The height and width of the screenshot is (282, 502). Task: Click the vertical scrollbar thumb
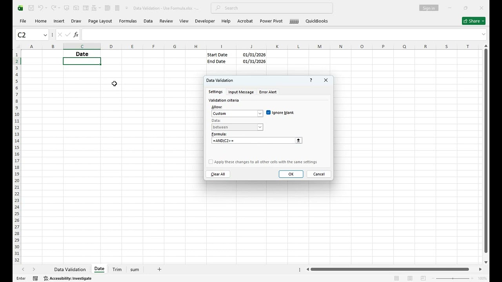pos(486,151)
